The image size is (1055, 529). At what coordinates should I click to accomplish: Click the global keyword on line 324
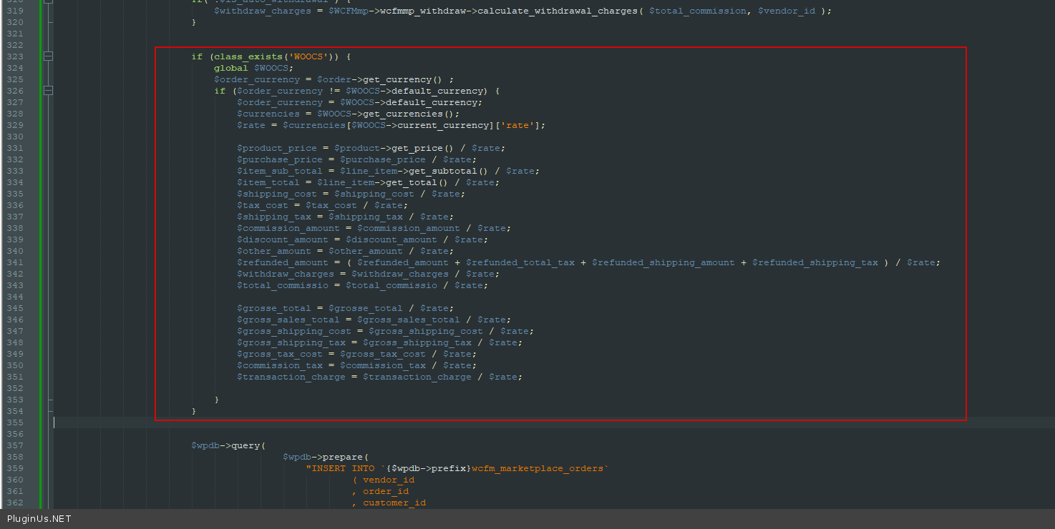(230, 68)
